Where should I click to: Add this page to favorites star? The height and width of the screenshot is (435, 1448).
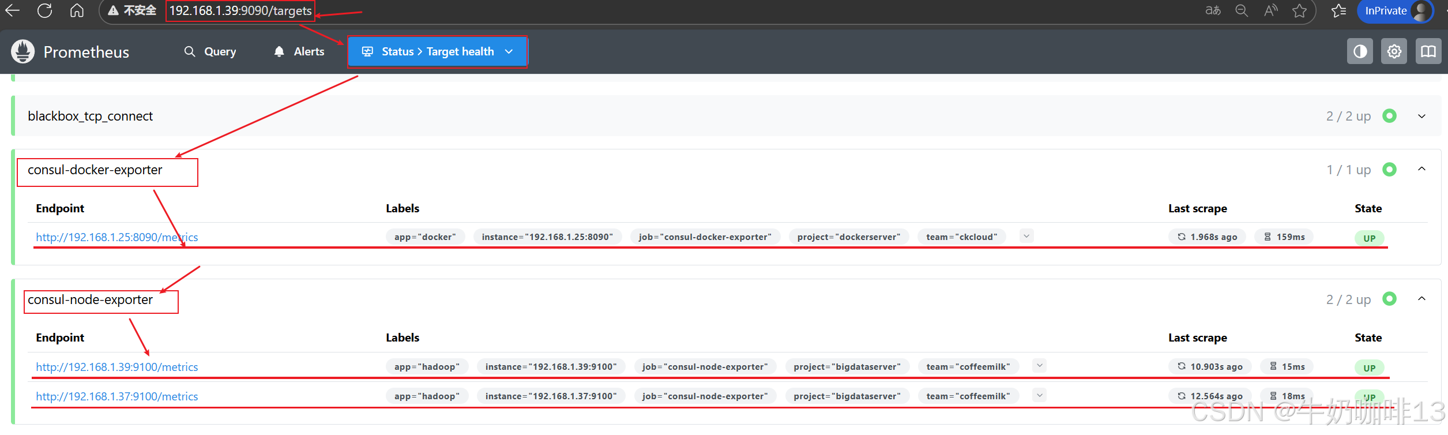point(1299,10)
